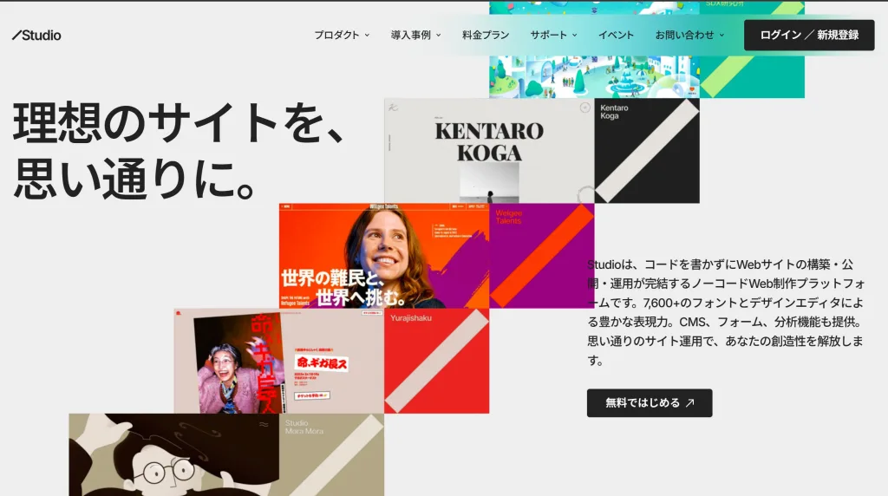Open the Yurajishaku site screenshot thumbnail
The width and height of the screenshot is (888, 496).
279,362
